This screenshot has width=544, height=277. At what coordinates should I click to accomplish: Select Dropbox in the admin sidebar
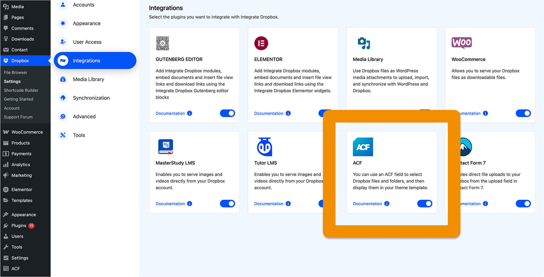[x=25, y=61]
